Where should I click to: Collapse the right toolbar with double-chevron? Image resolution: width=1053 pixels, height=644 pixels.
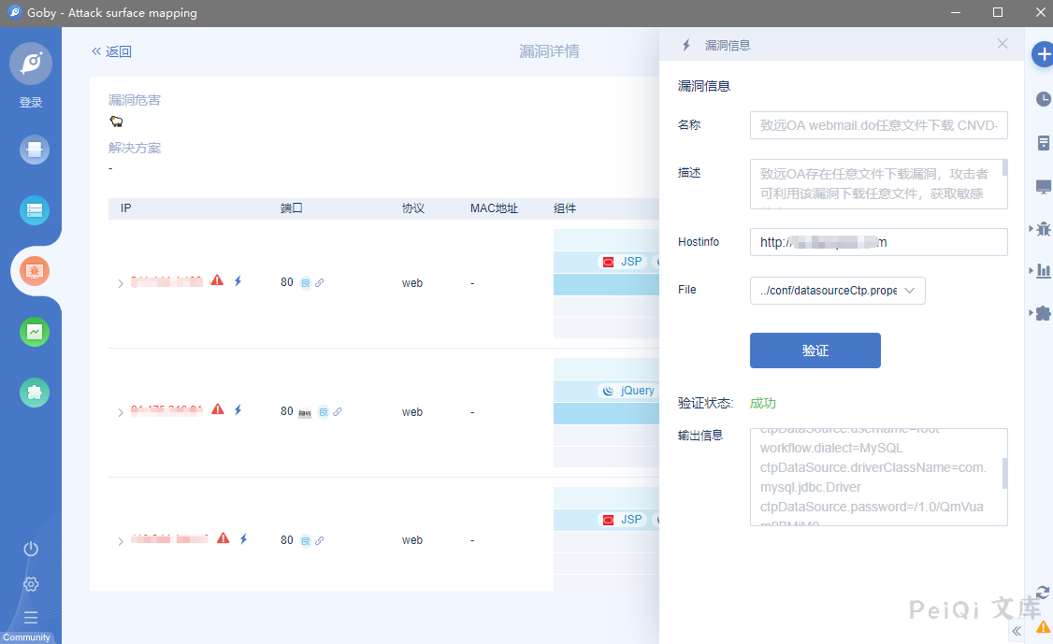pyautogui.click(x=1017, y=632)
